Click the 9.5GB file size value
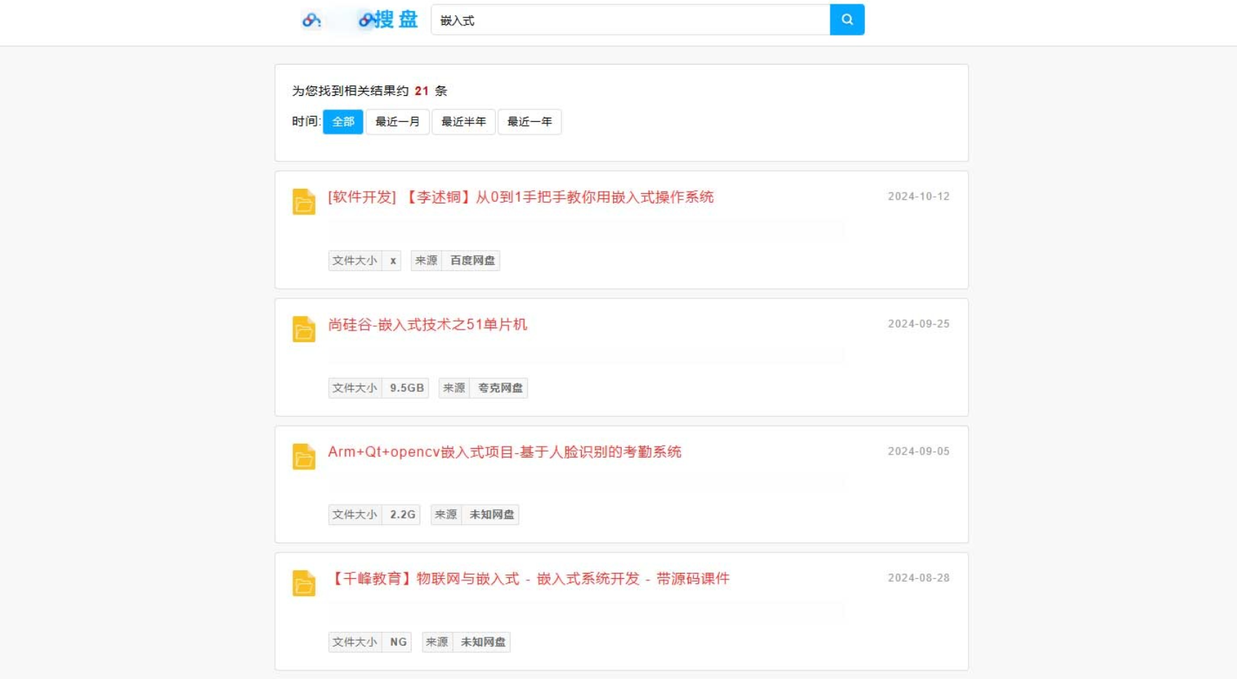The width and height of the screenshot is (1237, 679). [x=407, y=388]
